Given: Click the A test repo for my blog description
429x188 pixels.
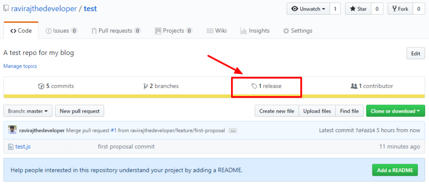Looking at the screenshot, I should 39,52.
